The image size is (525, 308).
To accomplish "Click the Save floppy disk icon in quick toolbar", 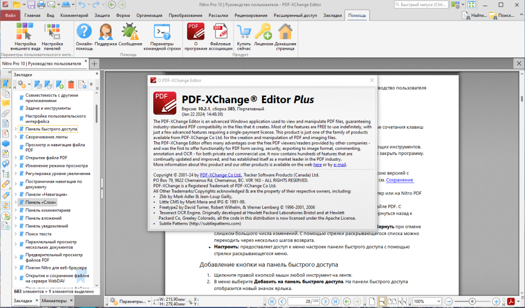I will 31,5.
